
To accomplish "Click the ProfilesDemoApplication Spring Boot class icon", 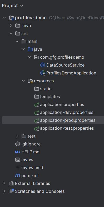I will click(x=43, y=73).
